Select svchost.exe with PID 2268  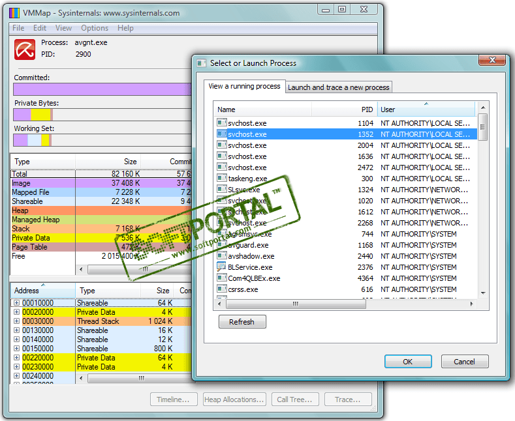(x=346, y=223)
